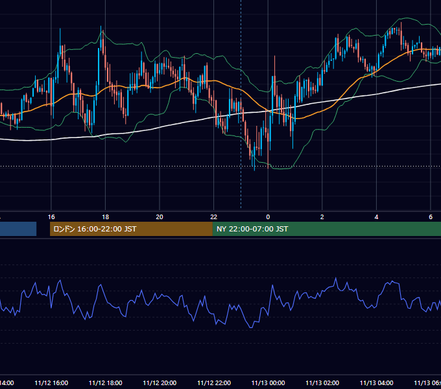The height and width of the screenshot is (389, 441).
Task: Click the 0 hour label on upper axis
Action: click(x=268, y=217)
